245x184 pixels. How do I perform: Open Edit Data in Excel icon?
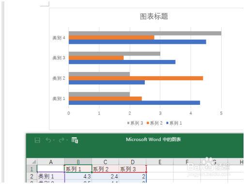pos(75,140)
